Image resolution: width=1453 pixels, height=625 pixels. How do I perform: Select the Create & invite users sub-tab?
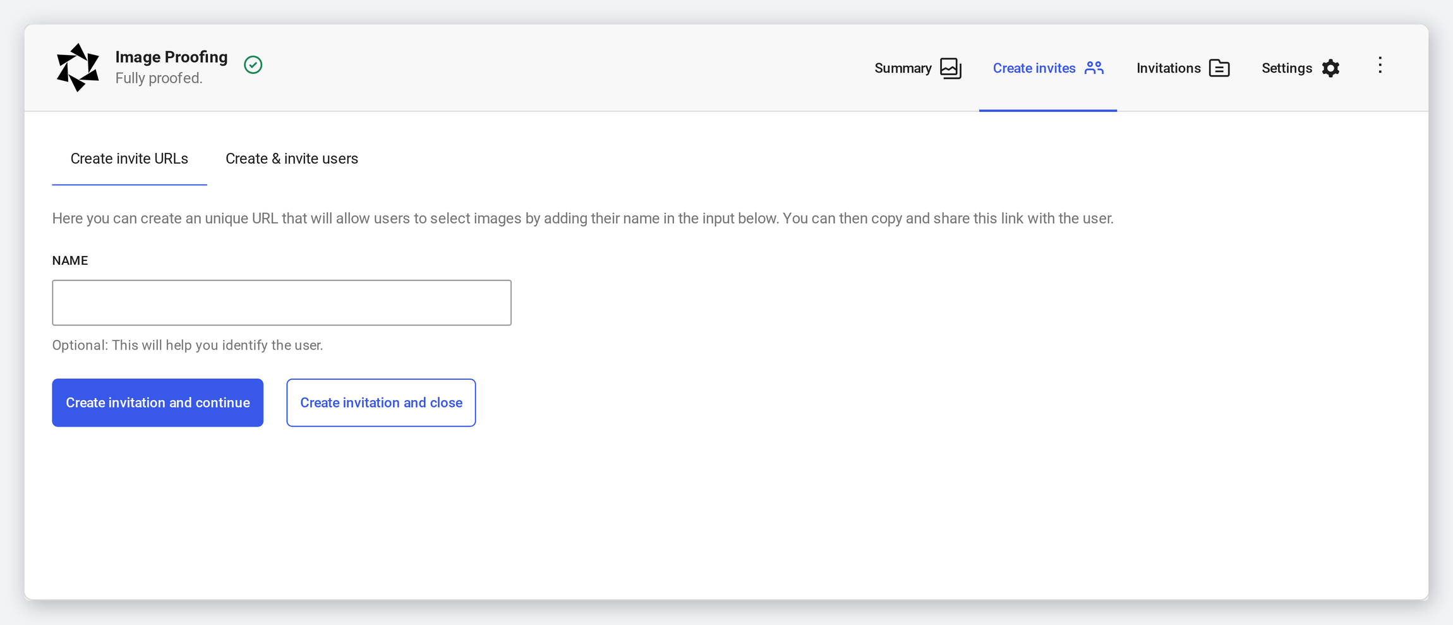[x=292, y=159]
